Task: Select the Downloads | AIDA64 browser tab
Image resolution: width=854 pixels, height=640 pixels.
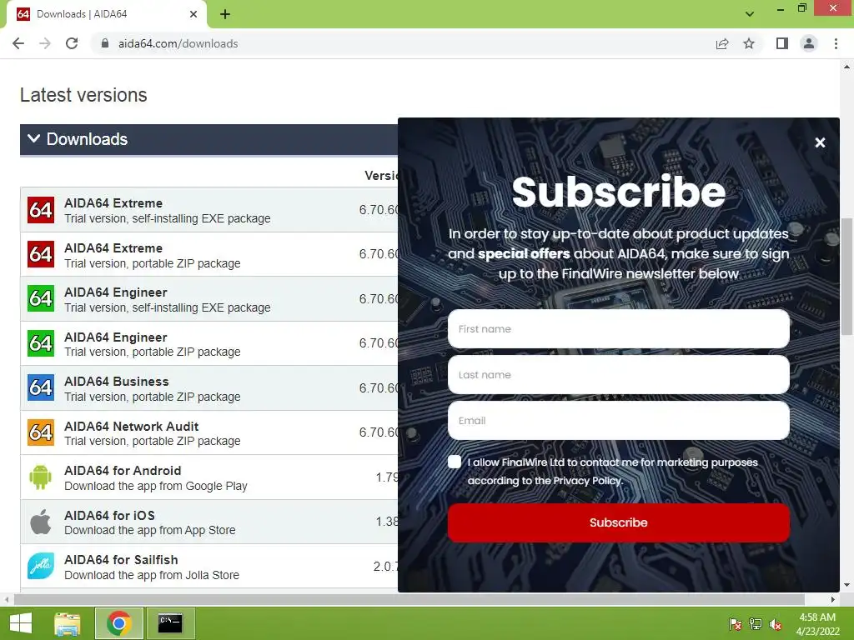Action: 107,14
